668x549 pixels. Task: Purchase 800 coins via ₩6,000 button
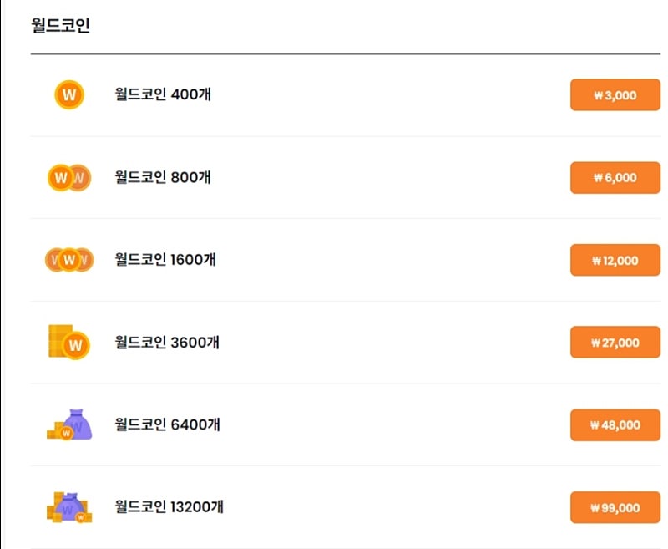tap(615, 177)
